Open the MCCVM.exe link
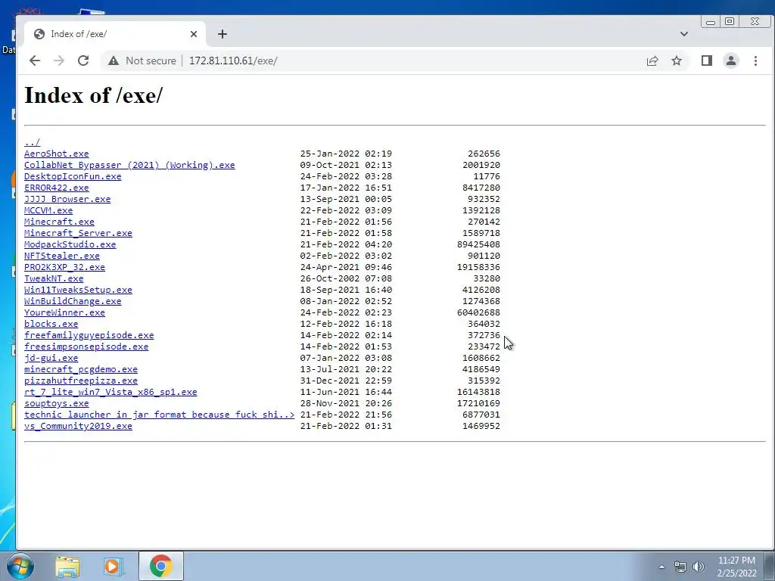 48,210
